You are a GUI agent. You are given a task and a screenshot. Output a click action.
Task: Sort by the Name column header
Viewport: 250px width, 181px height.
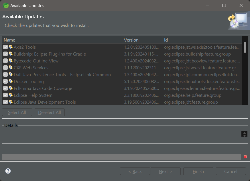click(62, 40)
